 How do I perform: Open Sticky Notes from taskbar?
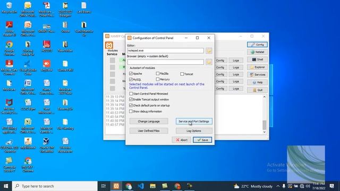point(165,186)
